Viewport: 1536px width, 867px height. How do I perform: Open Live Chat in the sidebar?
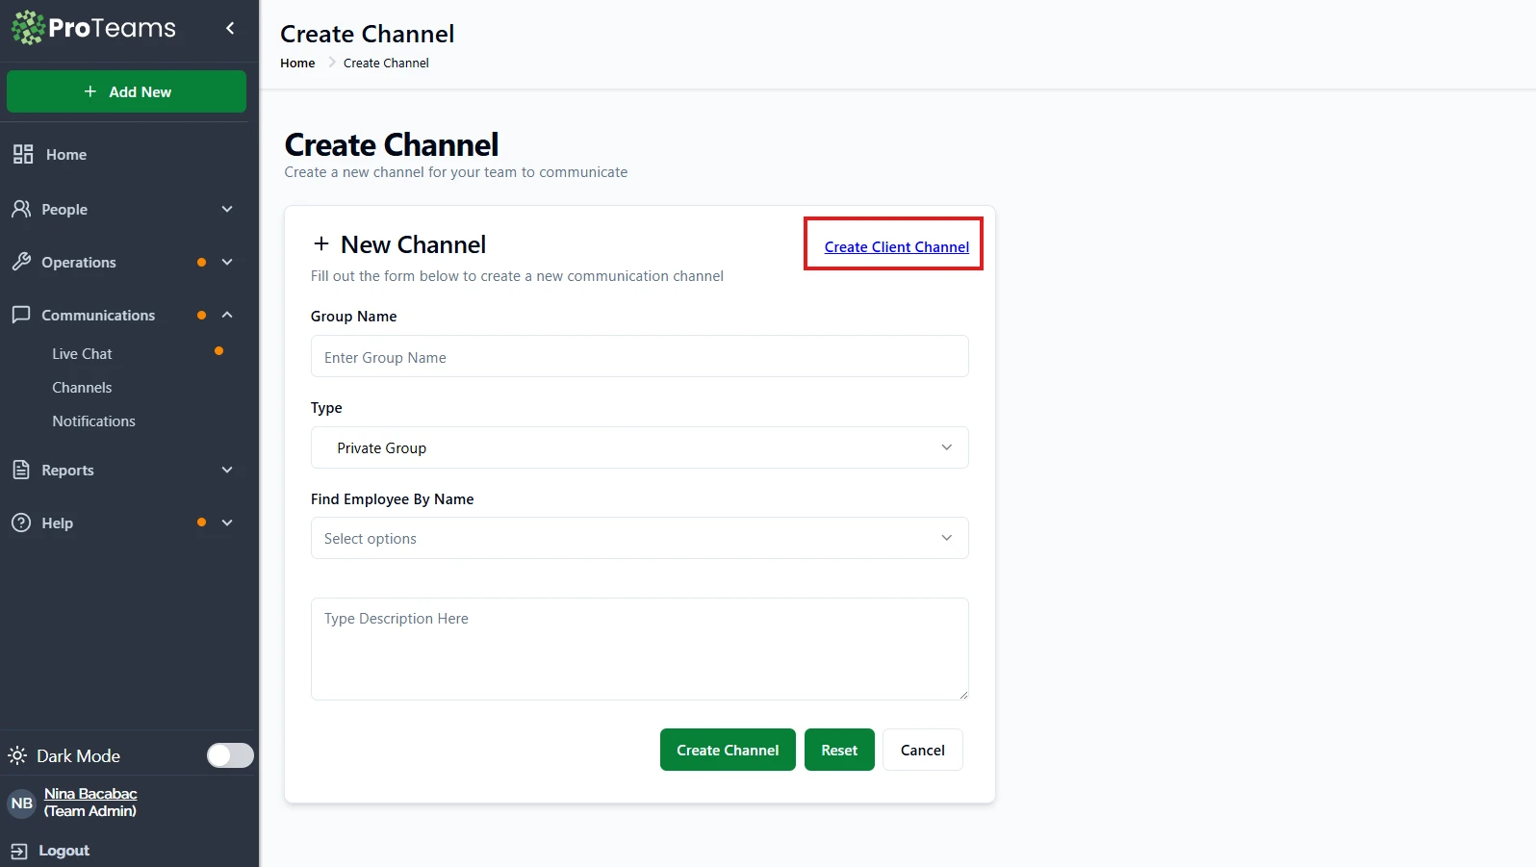tap(82, 354)
